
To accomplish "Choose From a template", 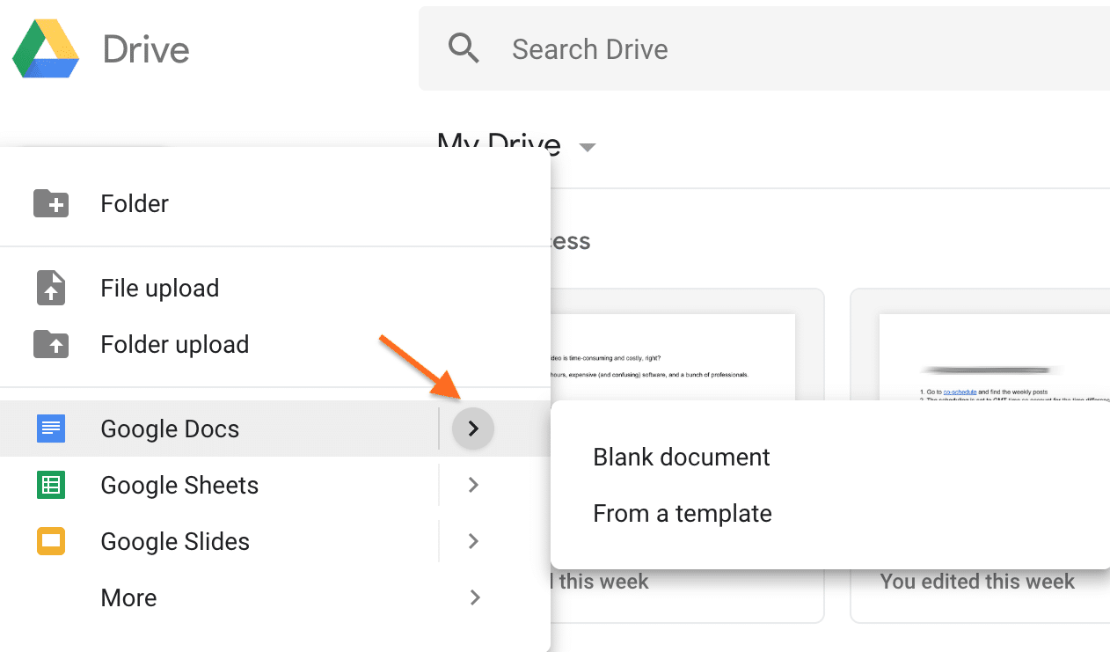I will coord(683,513).
